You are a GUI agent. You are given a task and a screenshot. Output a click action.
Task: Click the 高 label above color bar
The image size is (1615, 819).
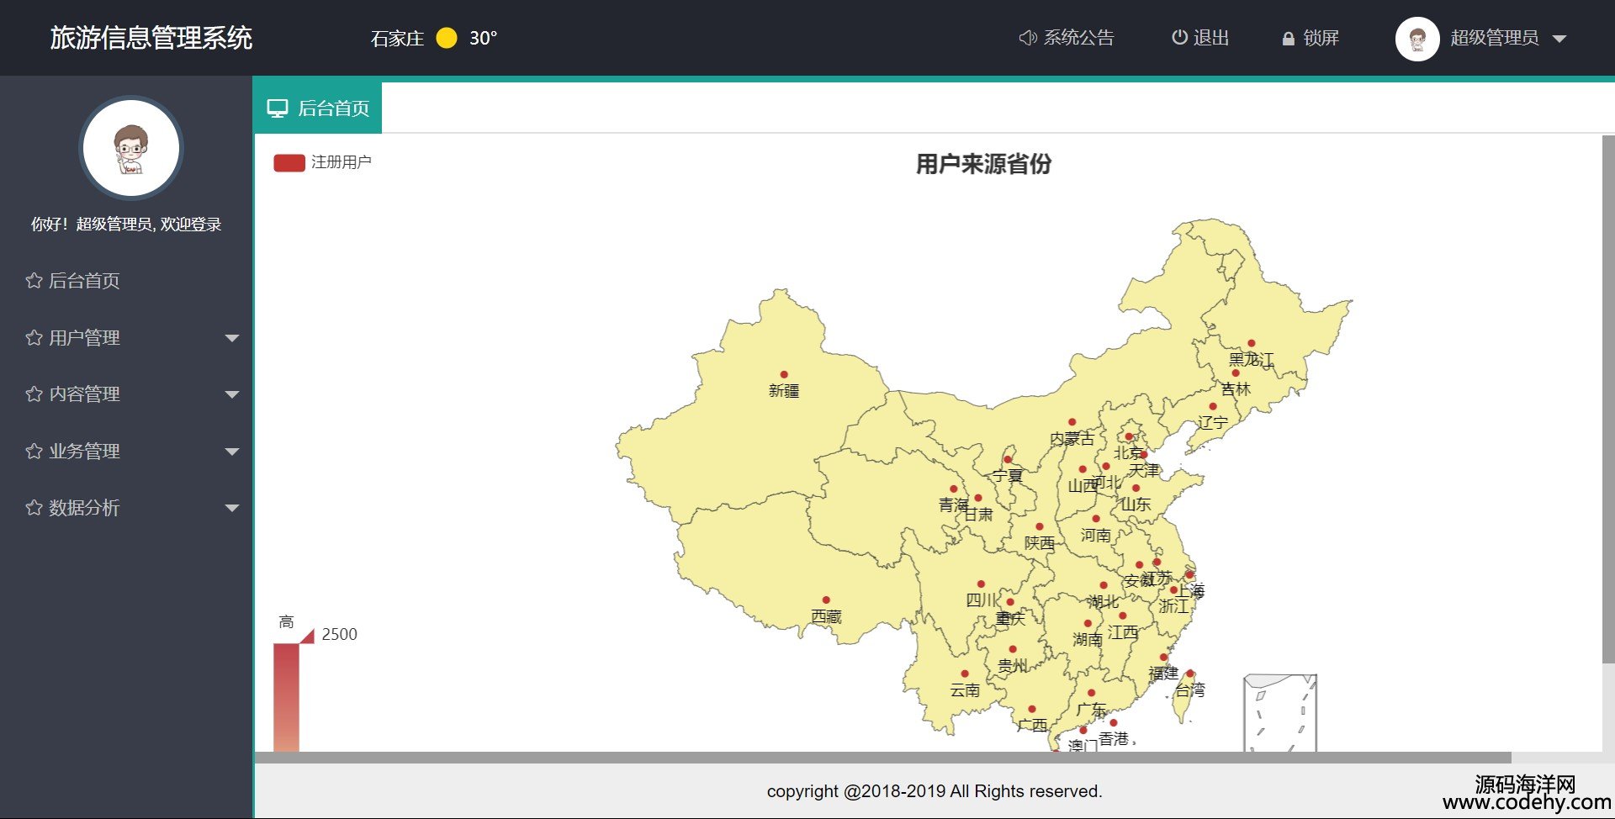[x=286, y=622]
